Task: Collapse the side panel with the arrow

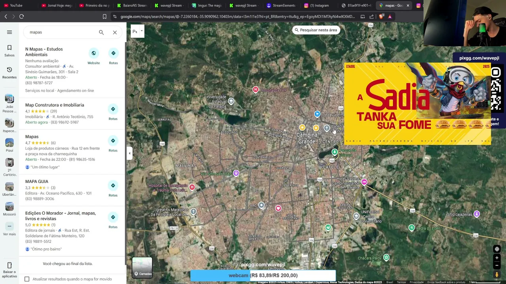Action: 129,153
